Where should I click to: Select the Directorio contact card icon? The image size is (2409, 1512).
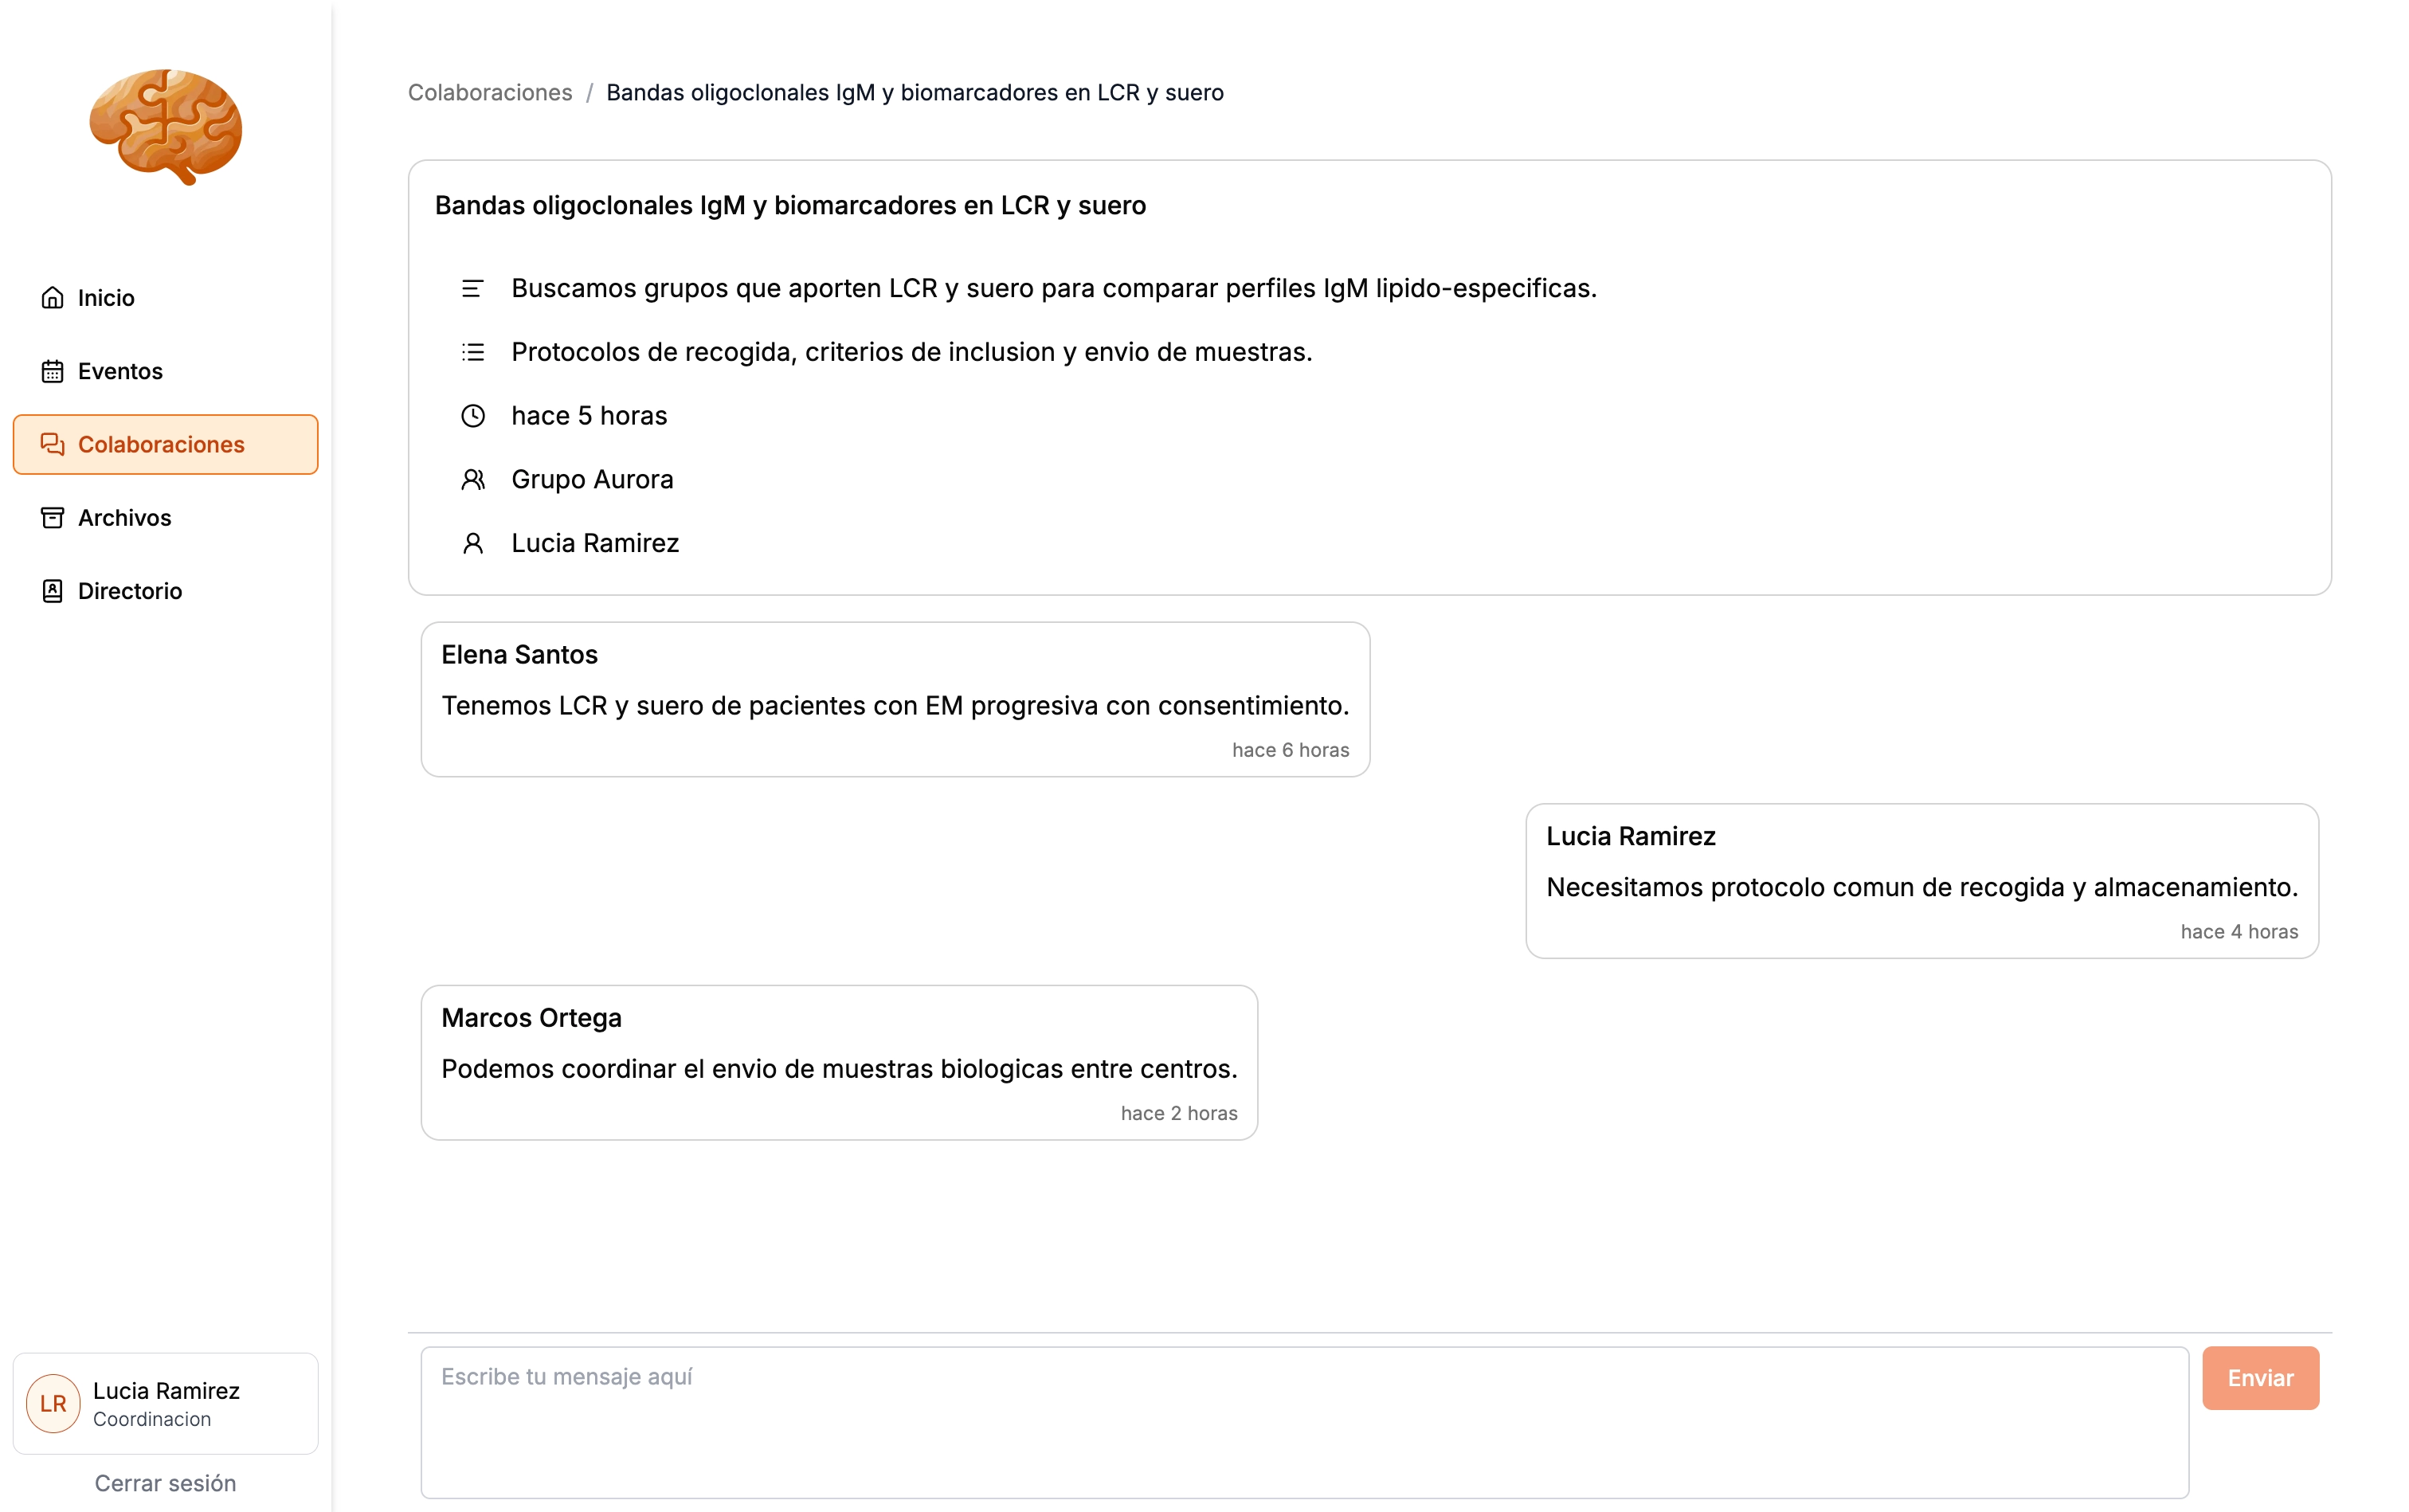click(x=53, y=590)
